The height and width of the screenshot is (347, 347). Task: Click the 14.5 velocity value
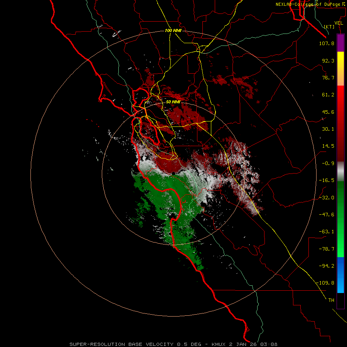[x=328, y=146]
